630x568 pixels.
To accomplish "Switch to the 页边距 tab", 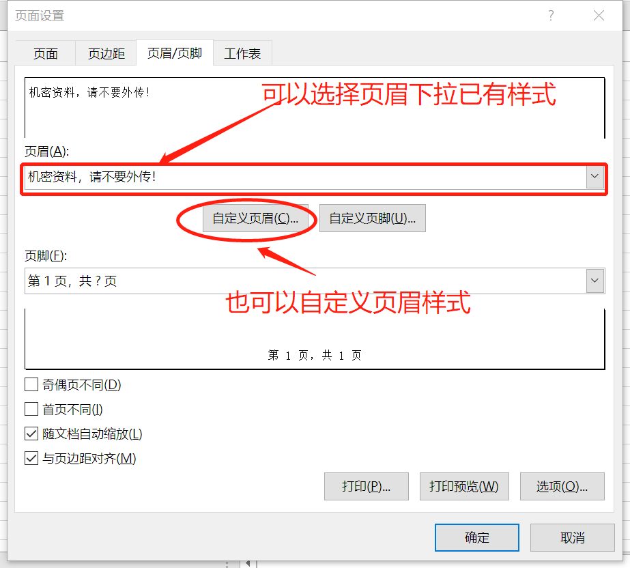I will point(106,53).
